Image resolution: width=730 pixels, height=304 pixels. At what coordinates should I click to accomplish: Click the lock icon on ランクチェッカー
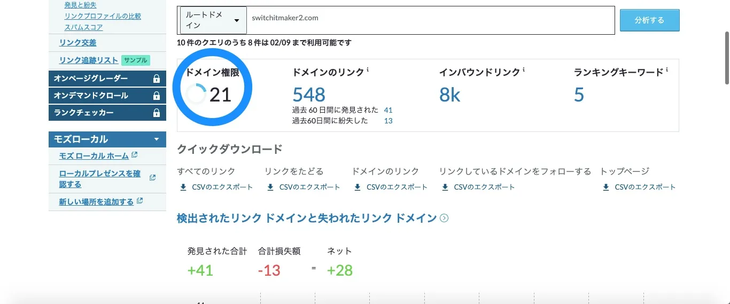(157, 113)
